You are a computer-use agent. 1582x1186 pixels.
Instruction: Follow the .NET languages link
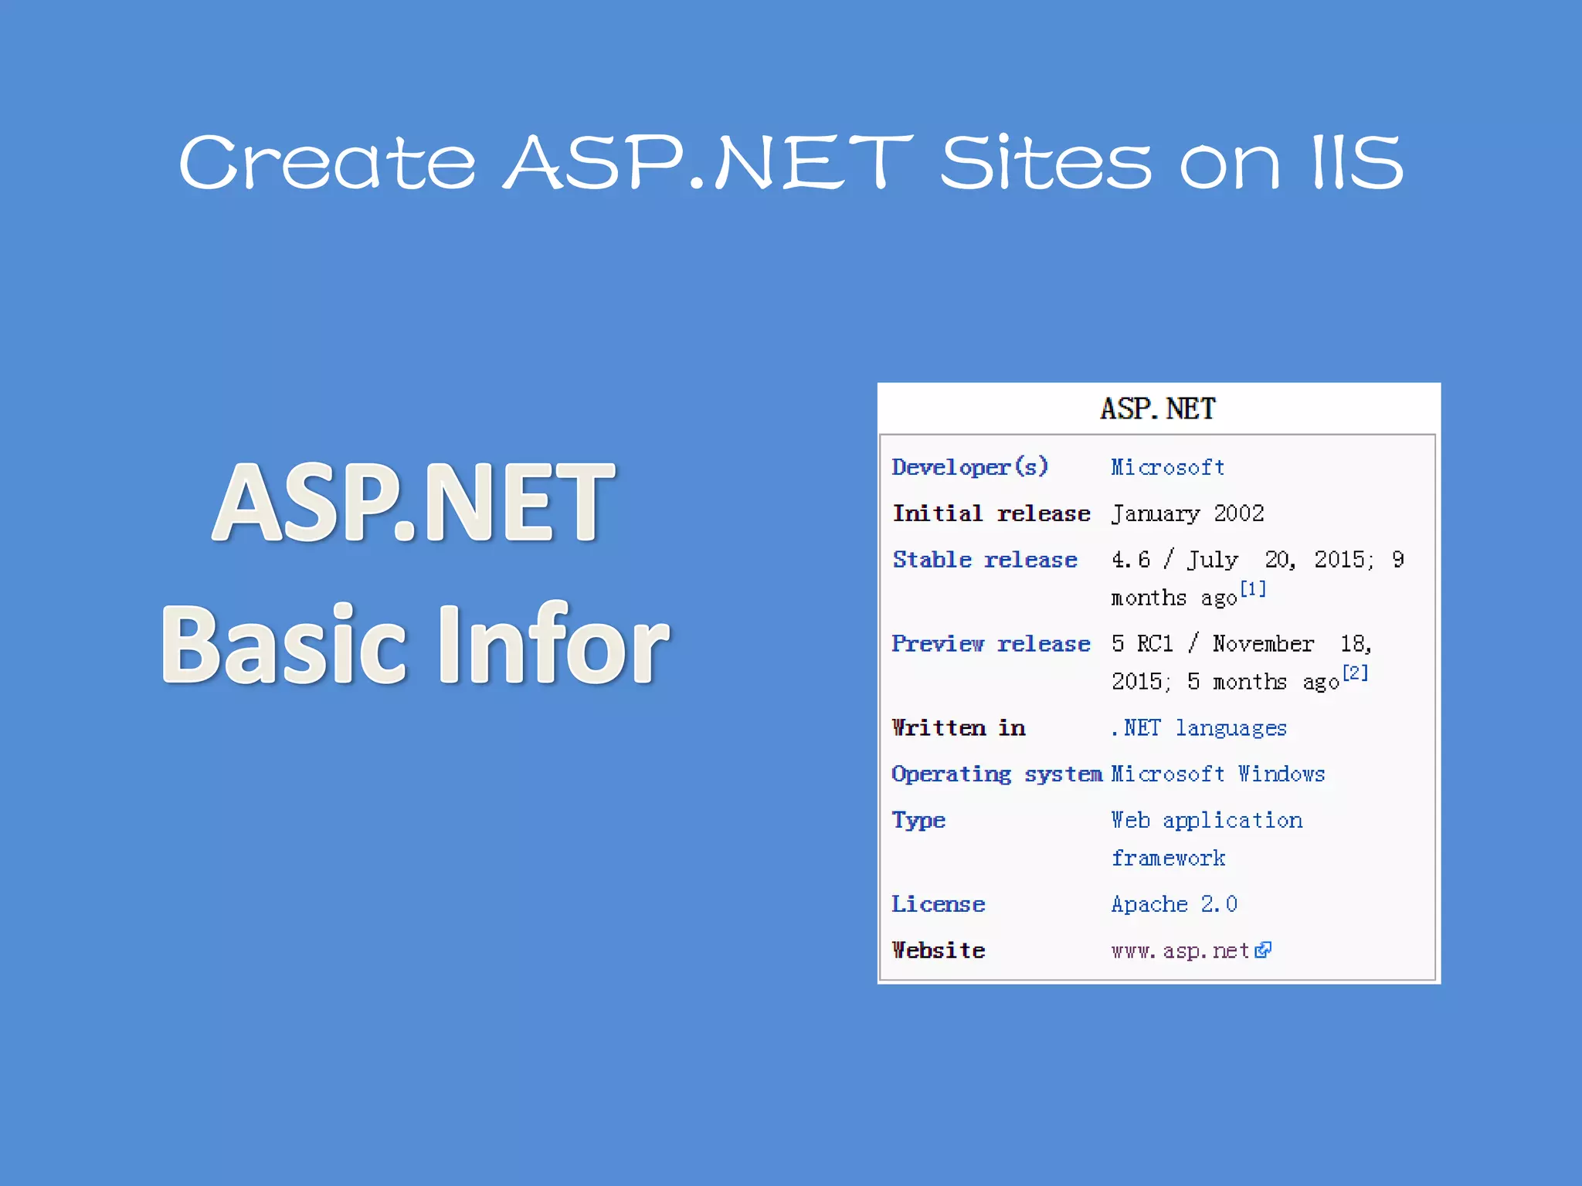click(1199, 728)
